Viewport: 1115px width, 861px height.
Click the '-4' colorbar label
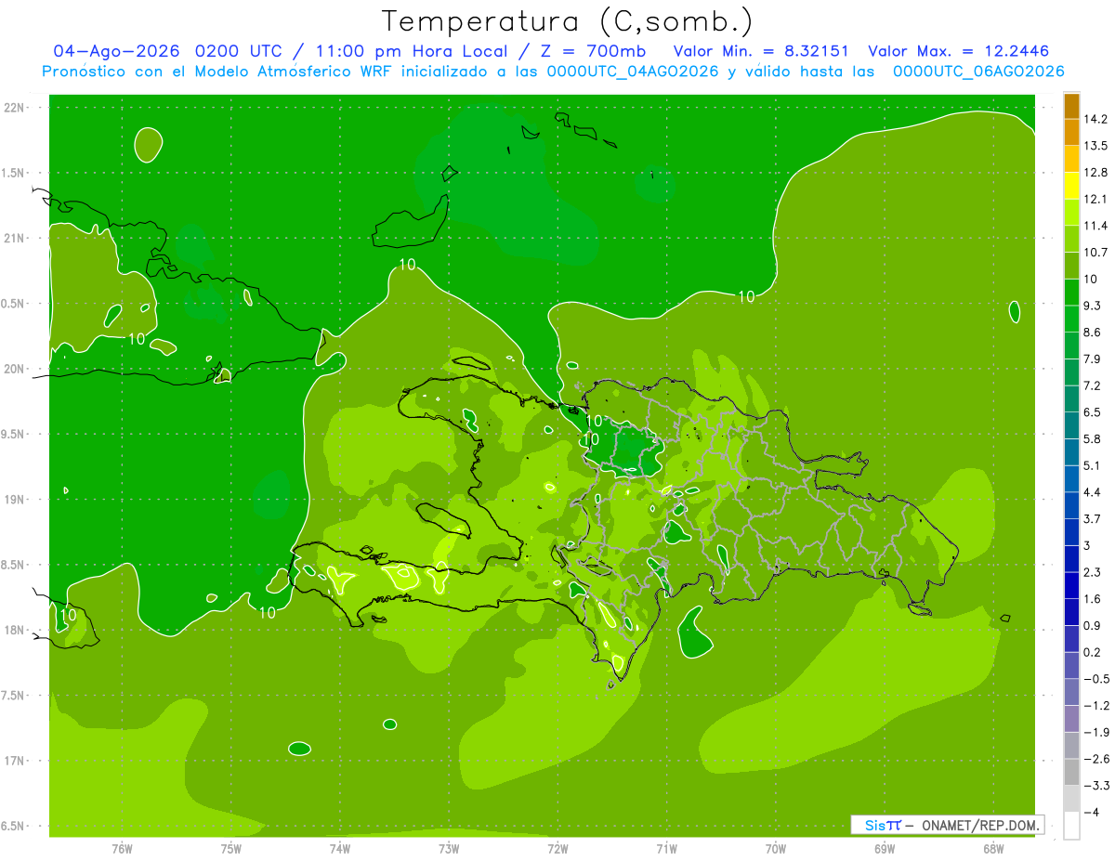1090,813
